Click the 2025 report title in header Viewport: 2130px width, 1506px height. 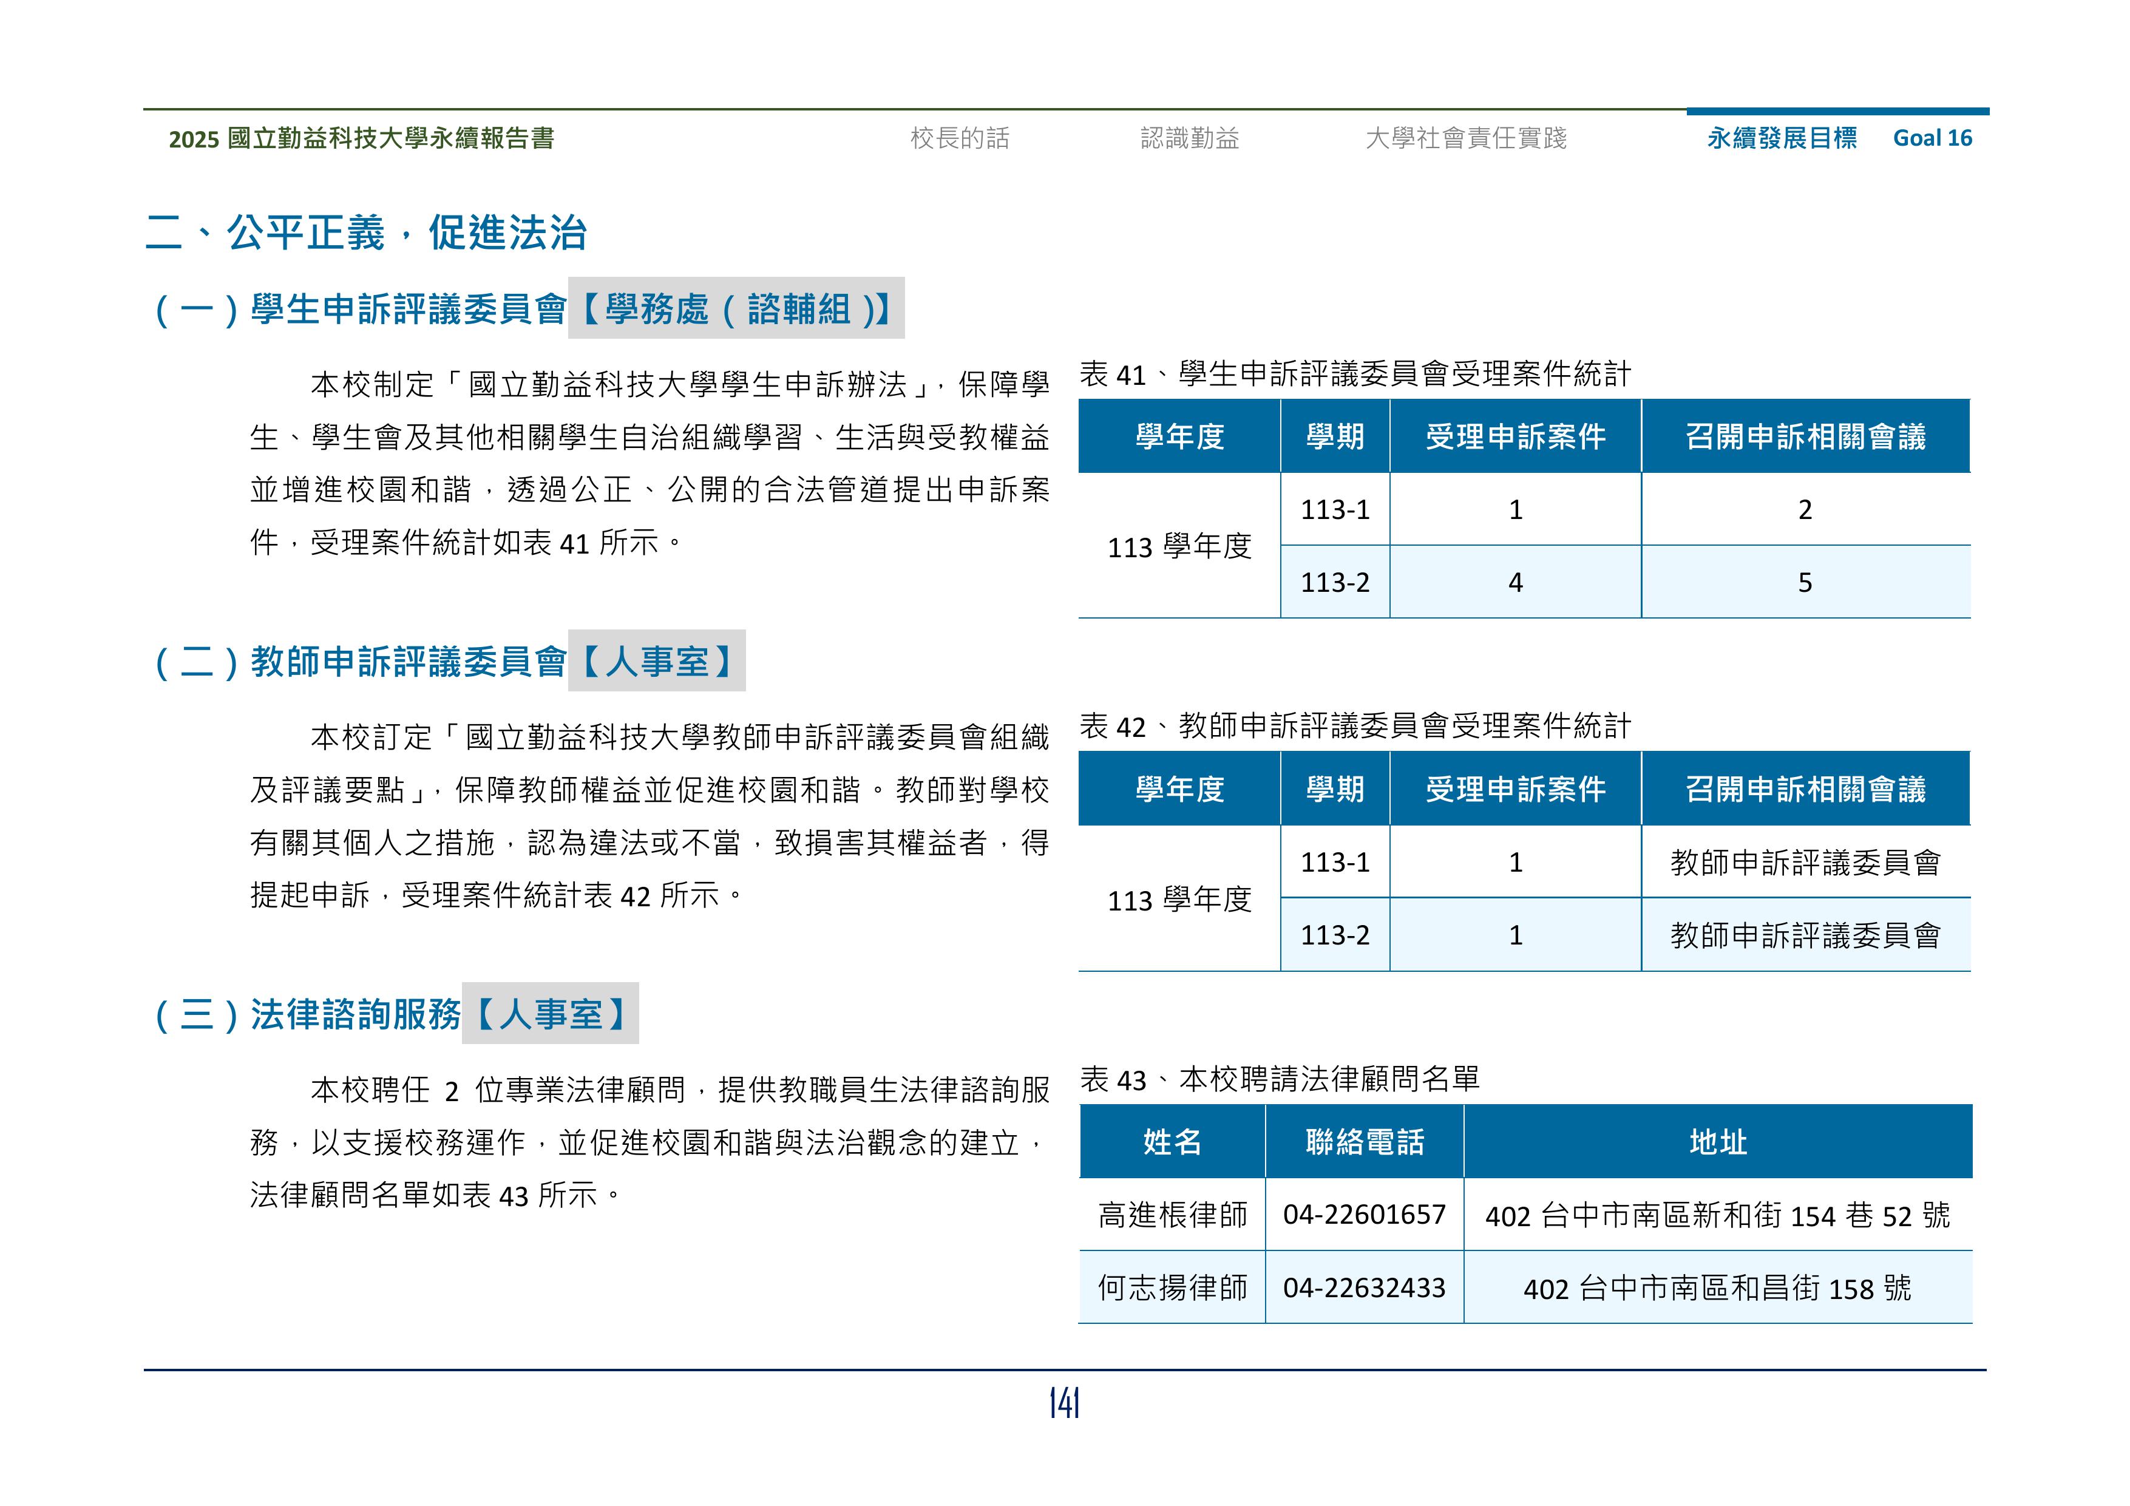click(361, 138)
